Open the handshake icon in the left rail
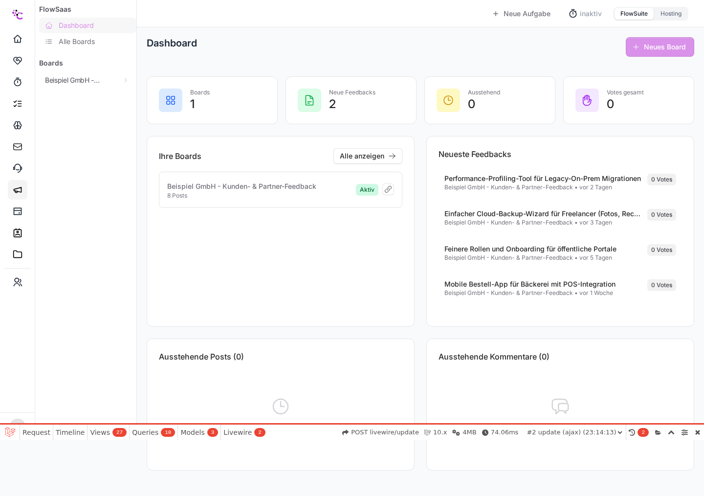 18,61
